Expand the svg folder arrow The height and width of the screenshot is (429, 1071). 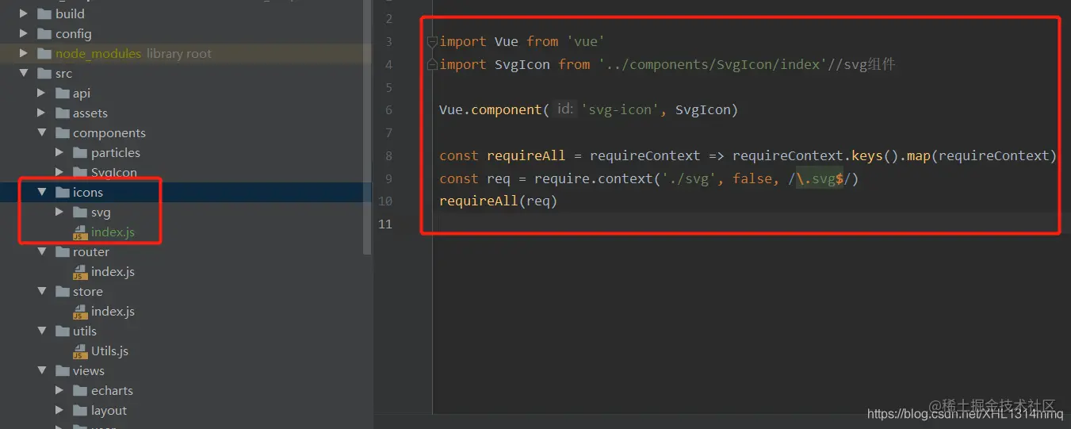click(x=59, y=212)
